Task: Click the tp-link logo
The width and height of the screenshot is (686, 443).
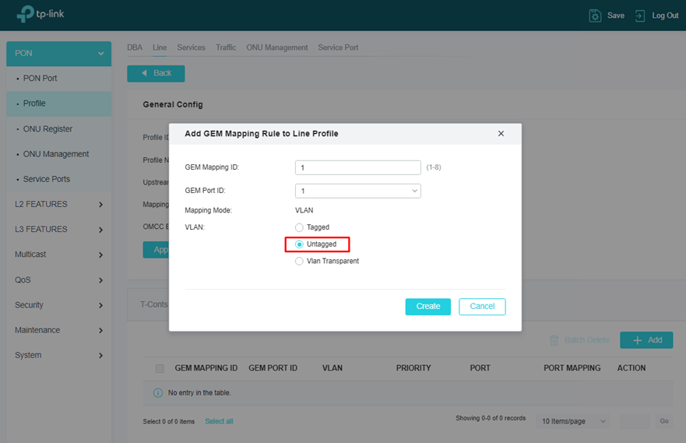Action: (x=36, y=16)
